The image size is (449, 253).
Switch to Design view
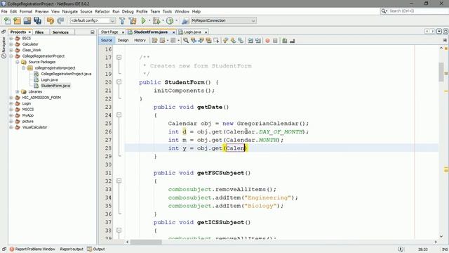pos(123,41)
